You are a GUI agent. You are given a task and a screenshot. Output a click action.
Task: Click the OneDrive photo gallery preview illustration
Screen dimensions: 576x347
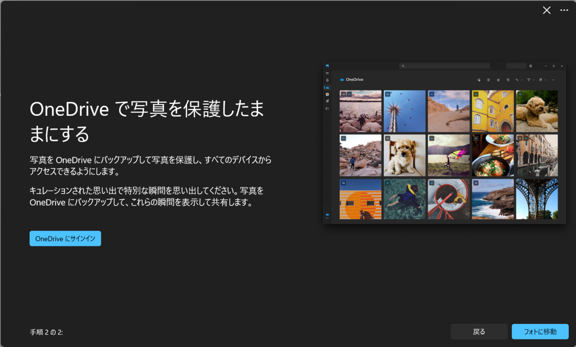444,143
